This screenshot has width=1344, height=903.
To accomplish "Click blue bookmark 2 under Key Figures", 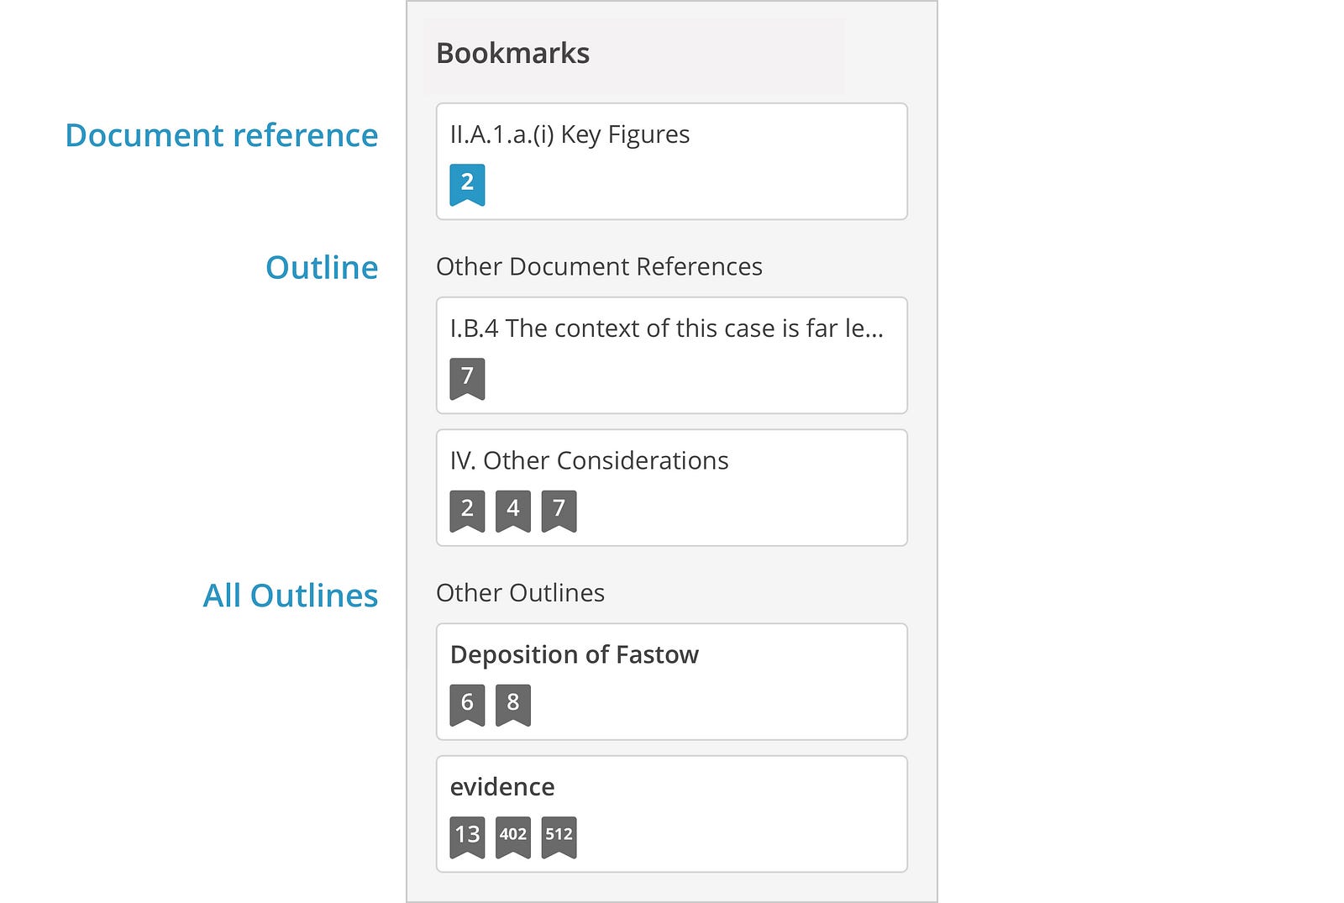I will pos(467,184).
